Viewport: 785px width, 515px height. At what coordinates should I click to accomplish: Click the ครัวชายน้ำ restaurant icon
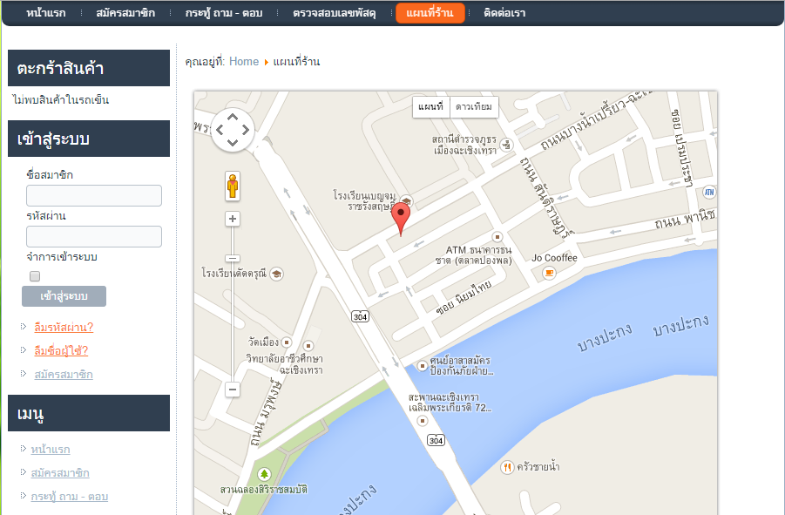tap(507, 467)
